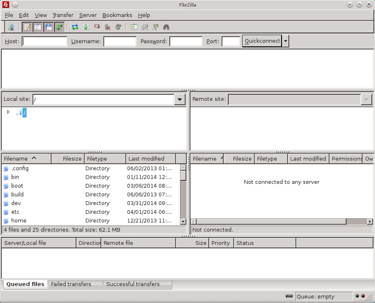Reconnect to last server icon
The image size is (375, 303).
point(119,27)
